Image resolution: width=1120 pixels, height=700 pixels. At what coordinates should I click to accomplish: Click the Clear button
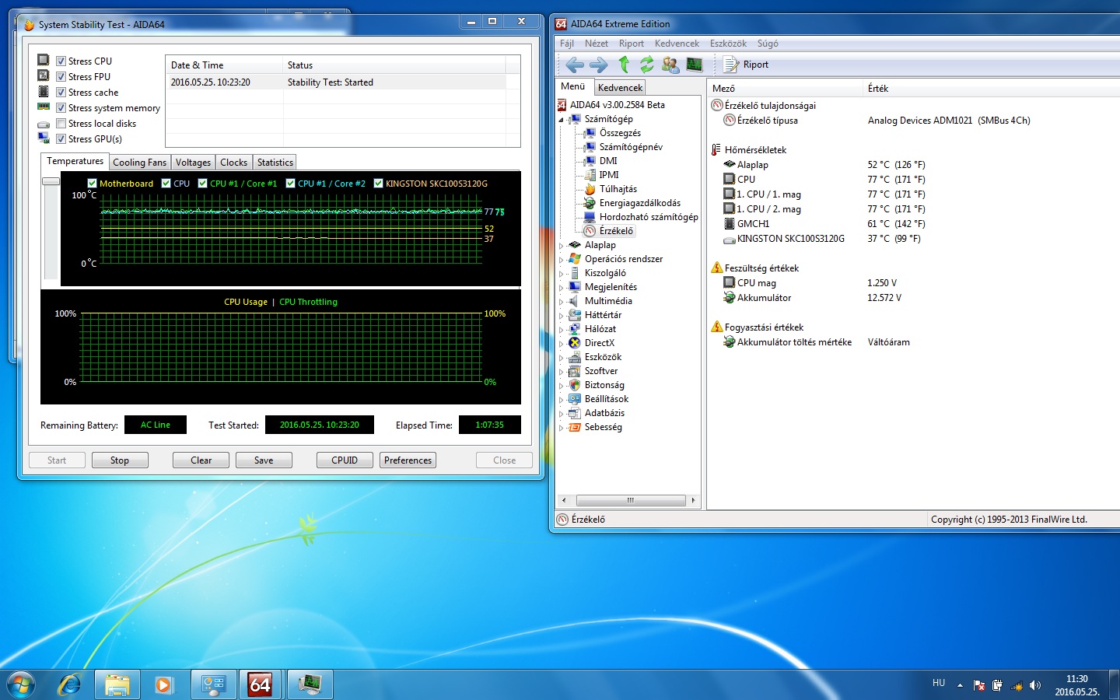click(x=201, y=460)
